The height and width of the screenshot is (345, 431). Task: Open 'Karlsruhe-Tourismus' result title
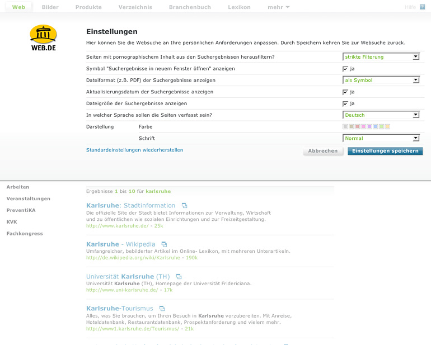coord(120,309)
